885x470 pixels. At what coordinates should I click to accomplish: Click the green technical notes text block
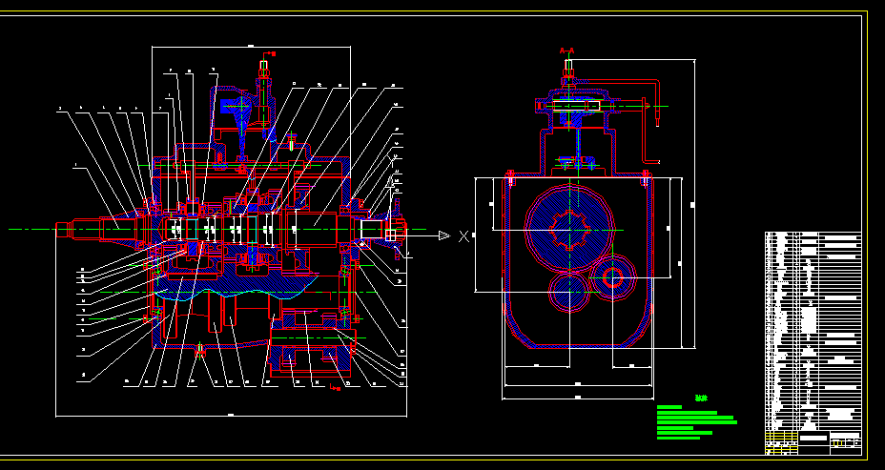pos(696,421)
